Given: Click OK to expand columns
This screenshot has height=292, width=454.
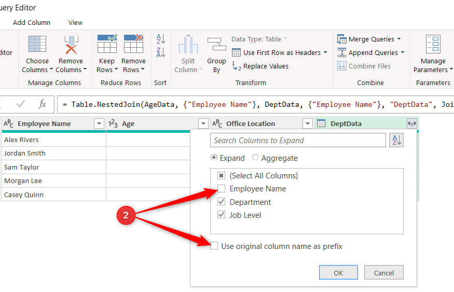Looking at the screenshot, I should pyautogui.click(x=338, y=273).
